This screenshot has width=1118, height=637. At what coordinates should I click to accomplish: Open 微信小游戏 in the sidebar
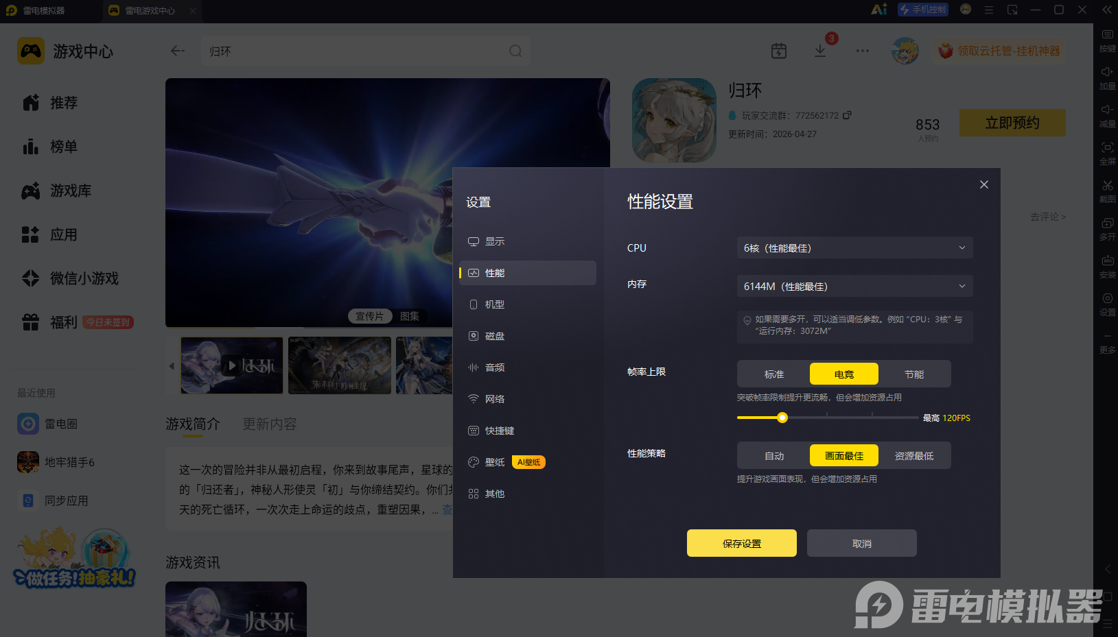pyautogui.click(x=70, y=278)
